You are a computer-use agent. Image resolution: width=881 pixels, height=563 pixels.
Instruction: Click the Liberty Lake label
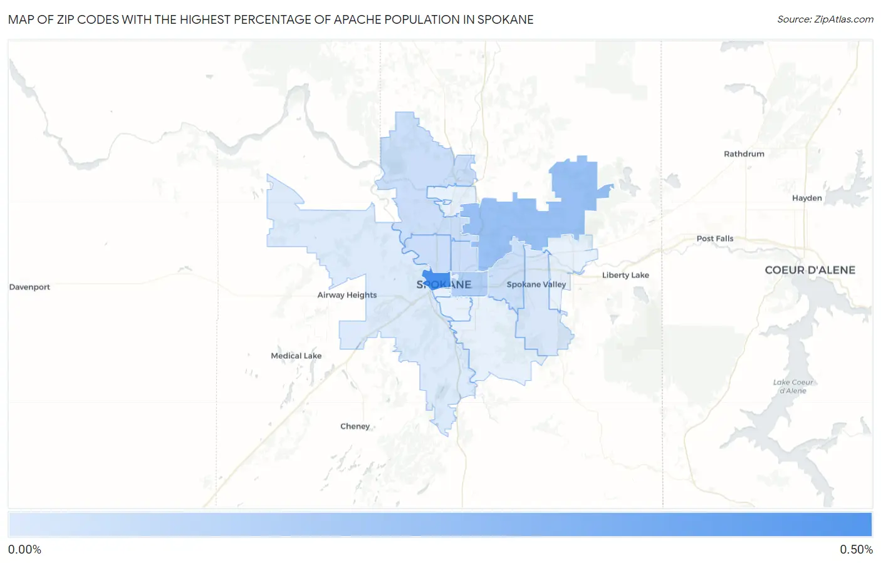pos(625,275)
